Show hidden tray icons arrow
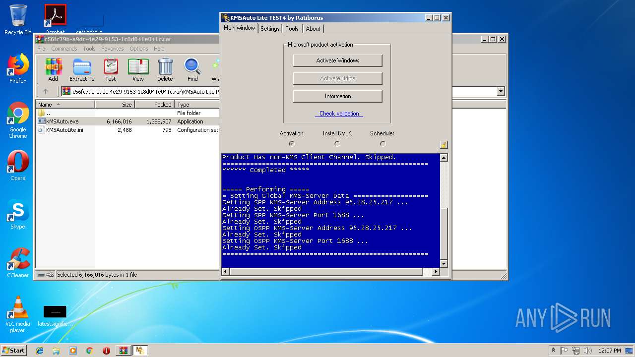Image resolution: width=635 pixels, height=357 pixels. [553, 351]
